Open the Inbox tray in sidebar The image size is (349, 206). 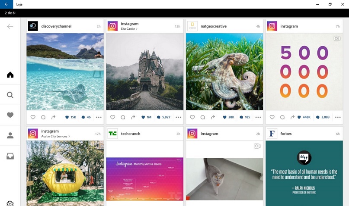click(10, 156)
